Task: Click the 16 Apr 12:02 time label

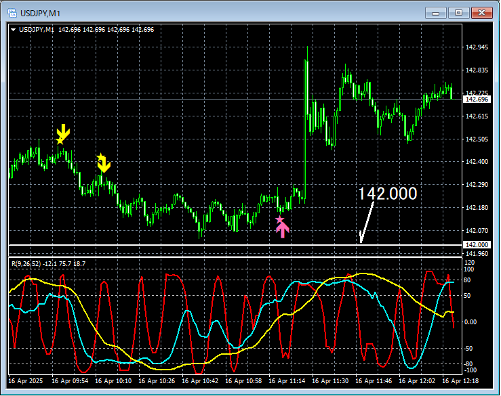Action: point(417,381)
